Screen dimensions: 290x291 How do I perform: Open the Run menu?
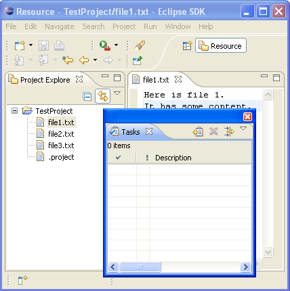click(150, 26)
